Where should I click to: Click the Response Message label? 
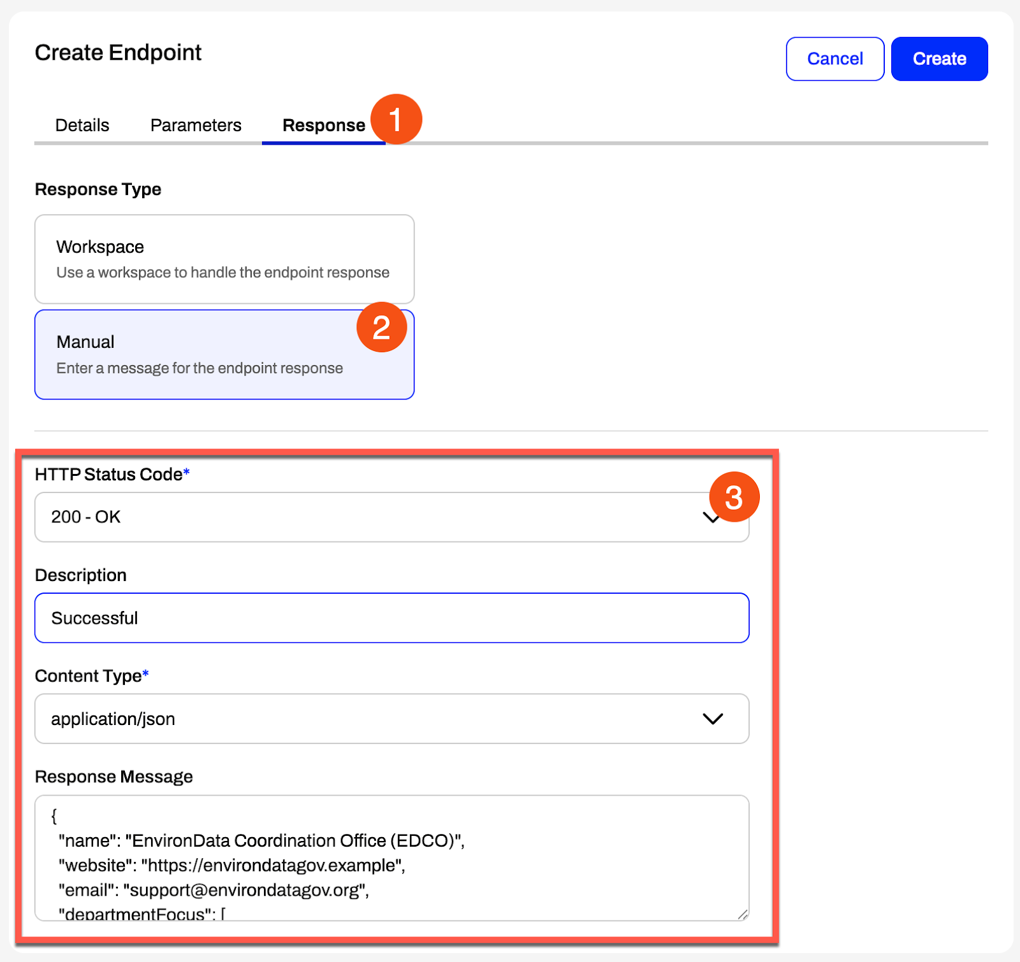click(113, 777)
